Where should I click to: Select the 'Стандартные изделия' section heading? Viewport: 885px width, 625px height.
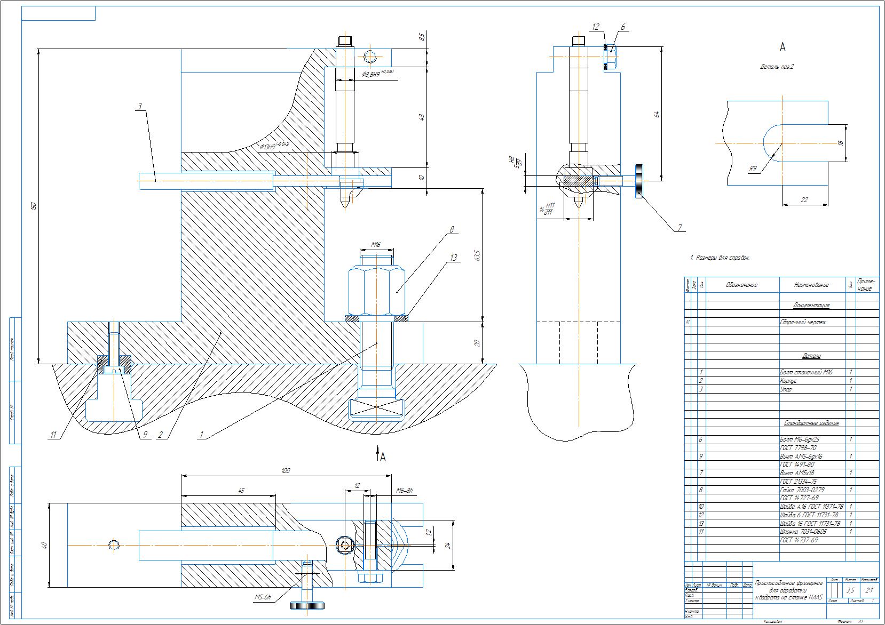coord(811,423)
